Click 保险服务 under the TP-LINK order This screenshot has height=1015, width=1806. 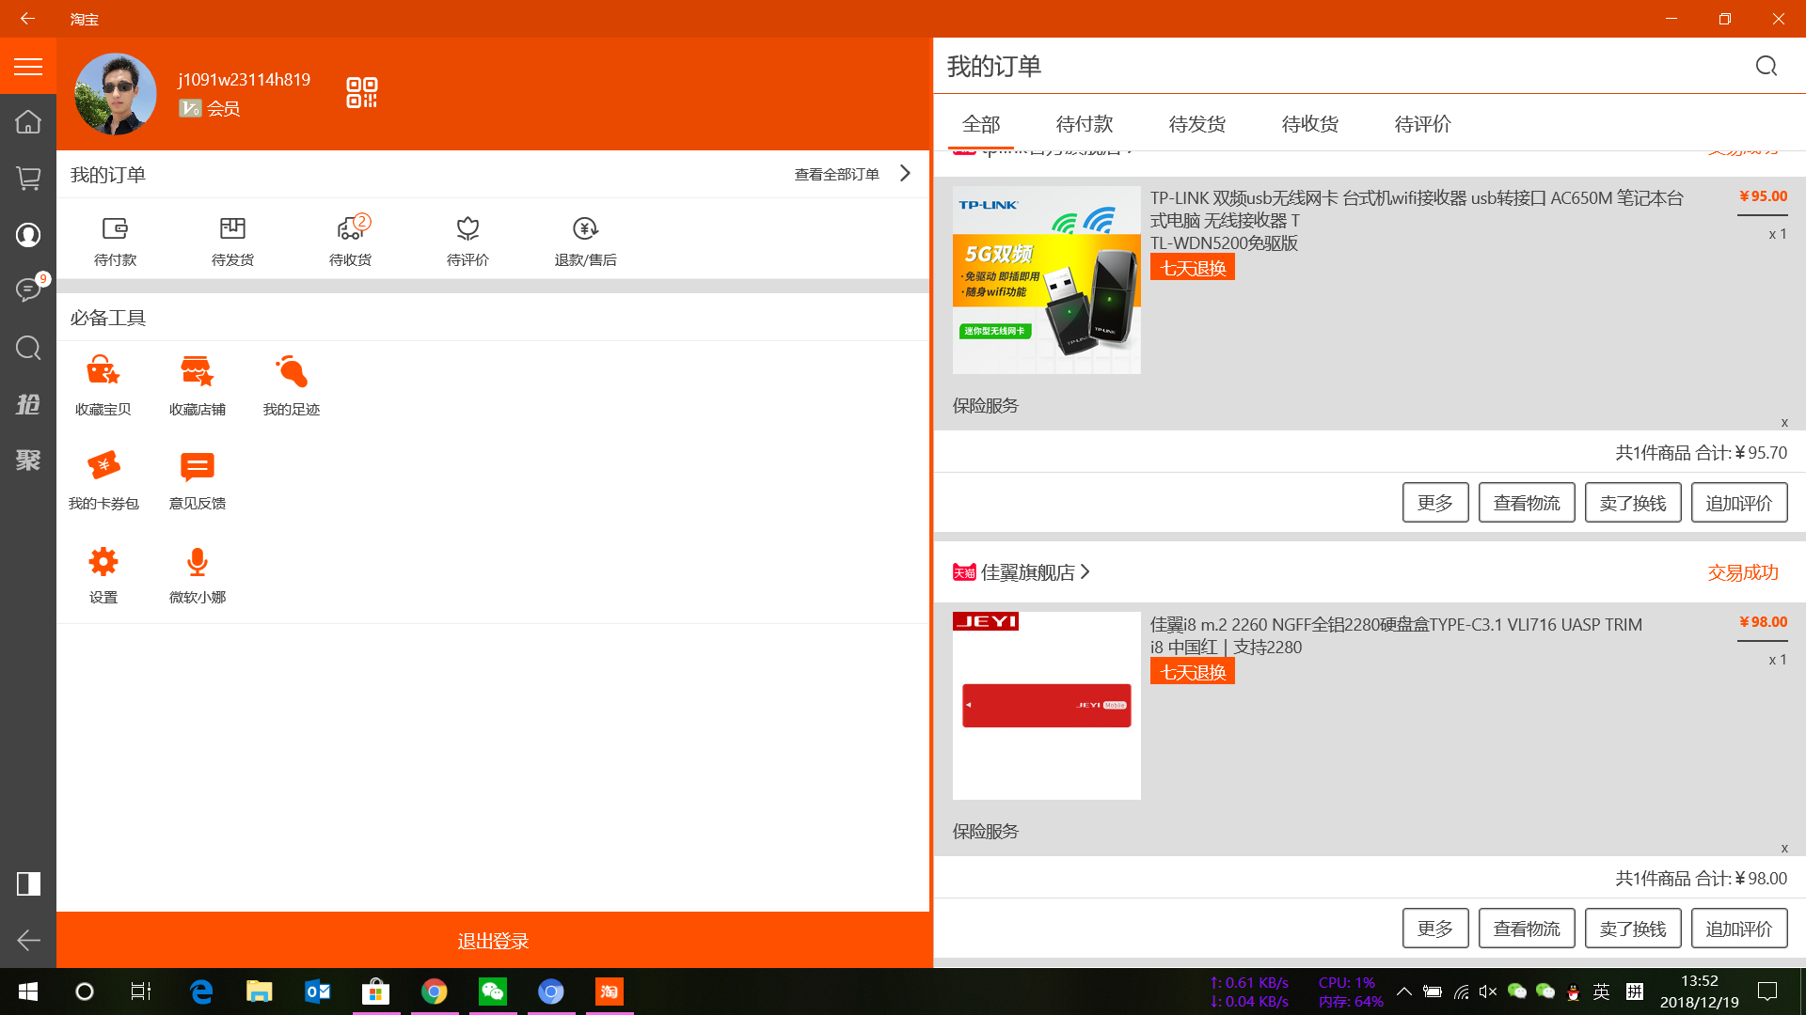(x=986, y=405)
